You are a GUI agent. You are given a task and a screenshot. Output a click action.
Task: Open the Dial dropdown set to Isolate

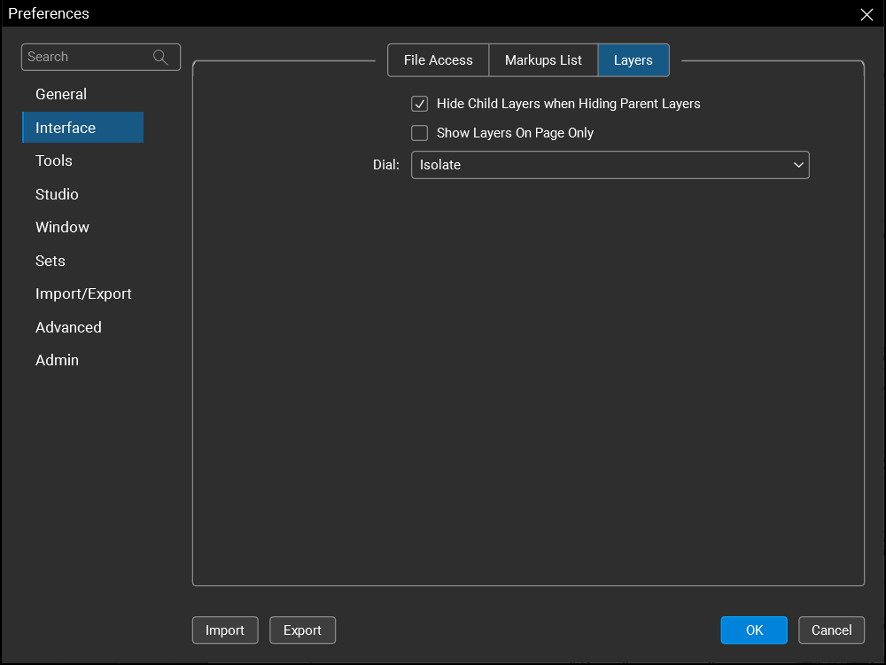(610, 165)
